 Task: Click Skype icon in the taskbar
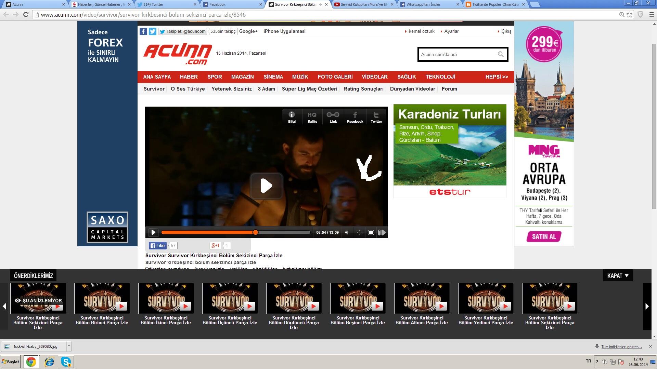tap(66, 361)
